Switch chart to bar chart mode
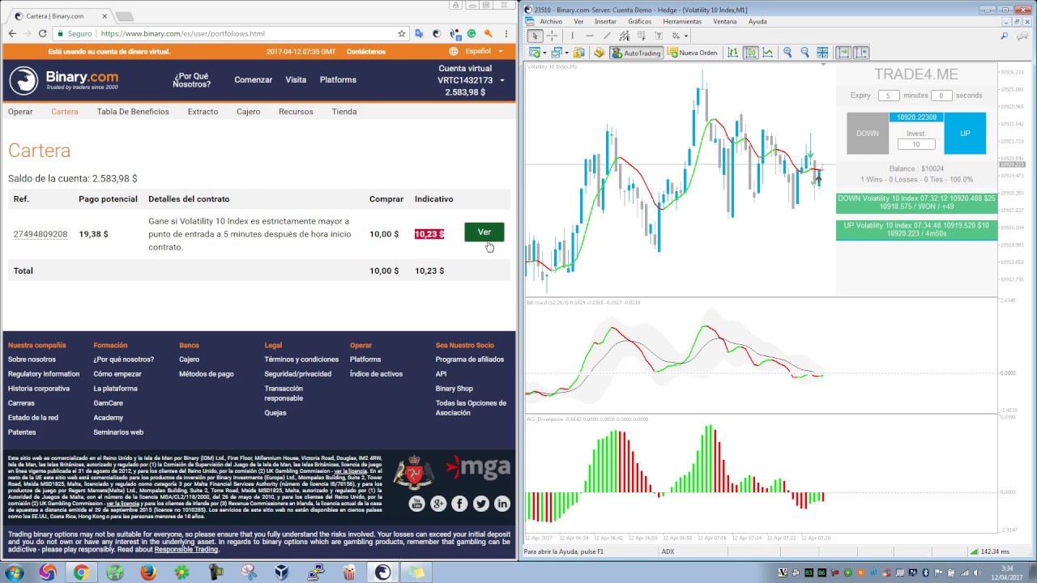 (x=732, y=53)
